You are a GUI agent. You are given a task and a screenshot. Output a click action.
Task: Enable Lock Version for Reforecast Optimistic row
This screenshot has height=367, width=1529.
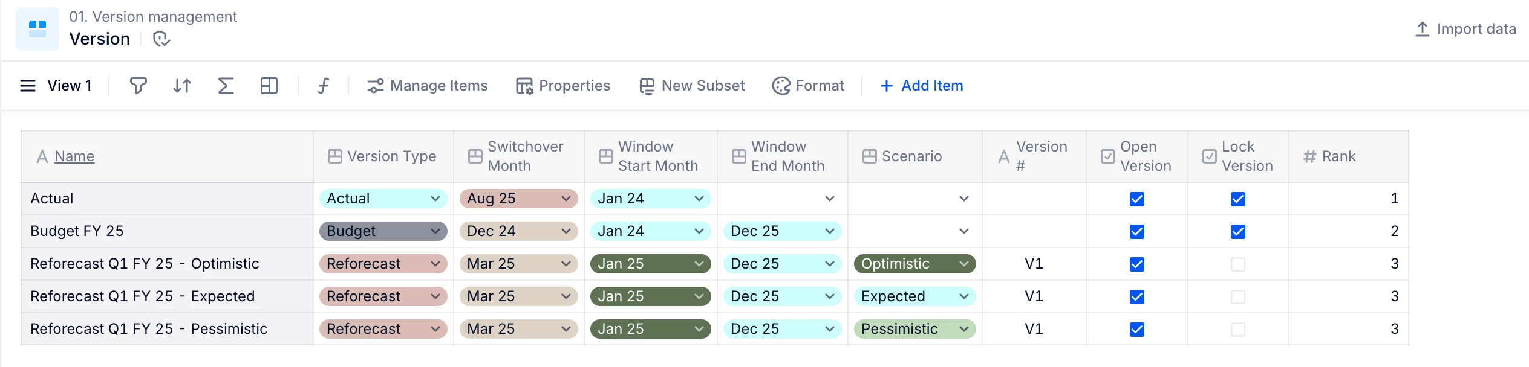pyautogui.click(x=1237, y=264)
